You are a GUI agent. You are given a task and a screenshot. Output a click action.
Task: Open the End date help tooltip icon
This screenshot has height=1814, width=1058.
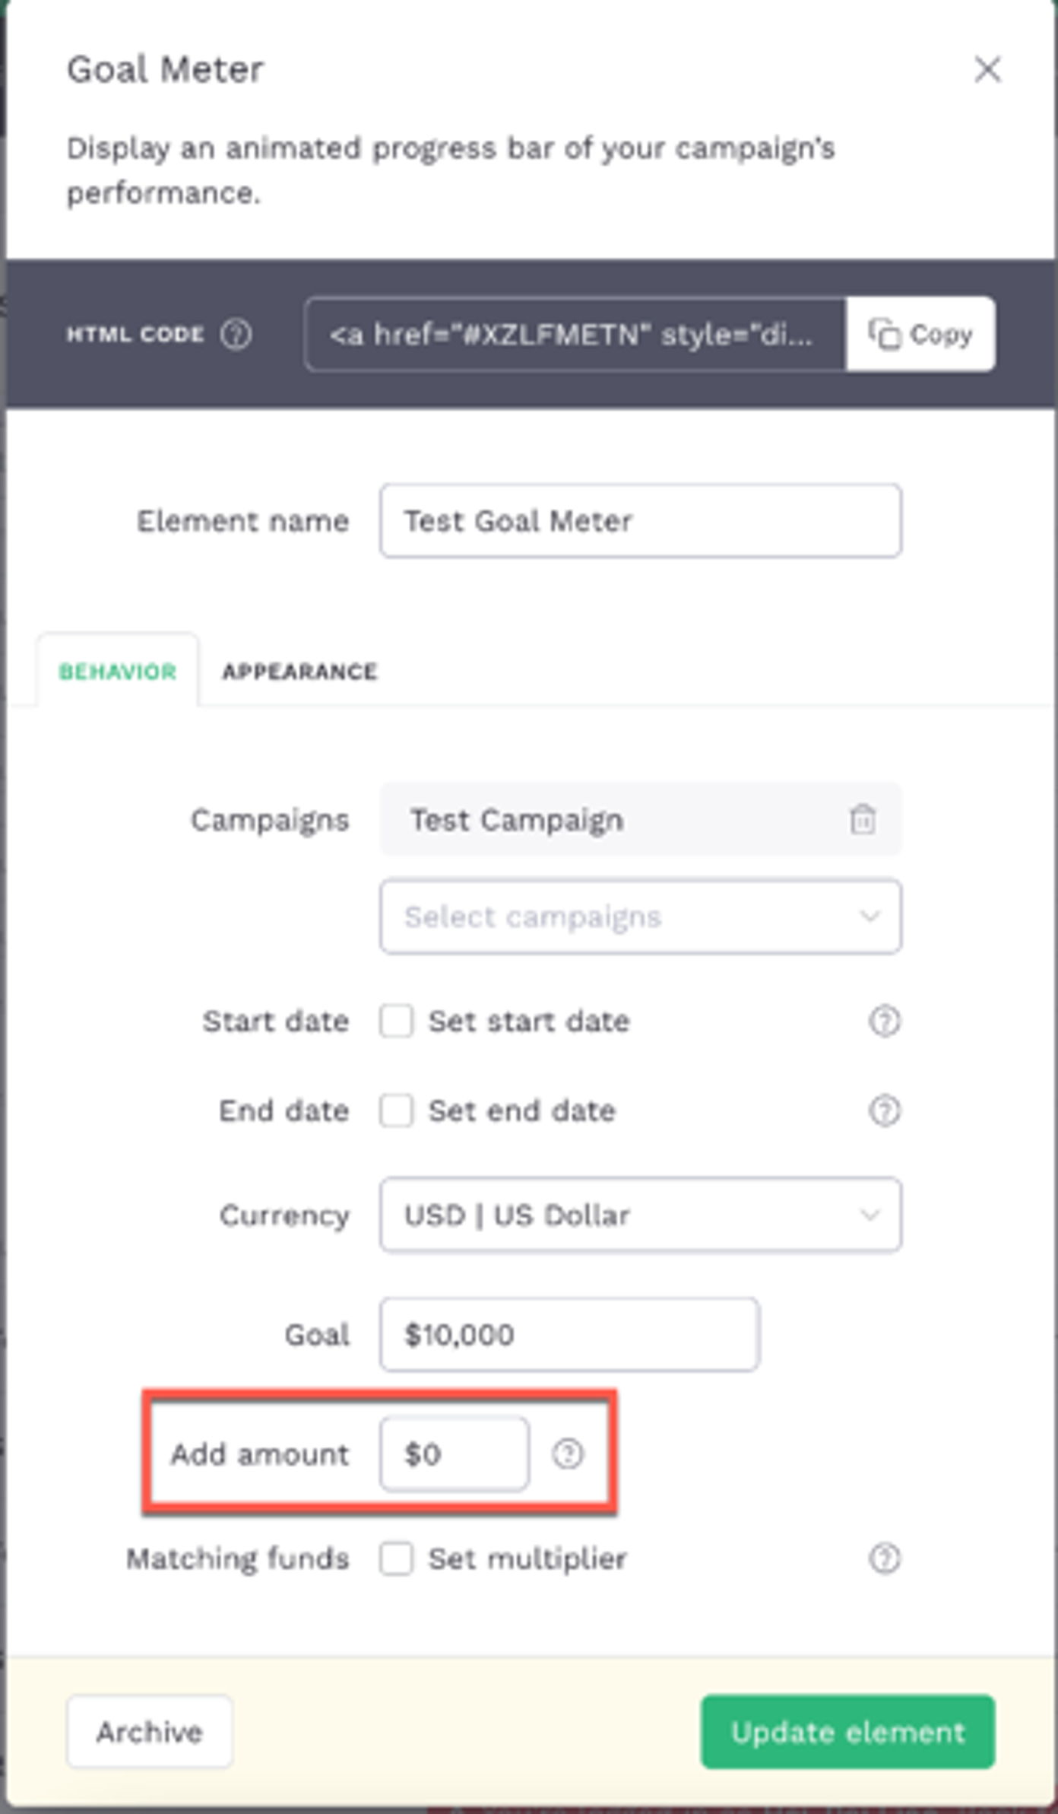pyautogui.click(x=884, y=1110)
